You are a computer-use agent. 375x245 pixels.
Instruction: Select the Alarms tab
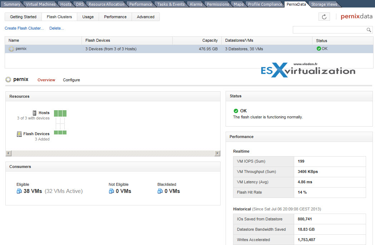(196, 4)
